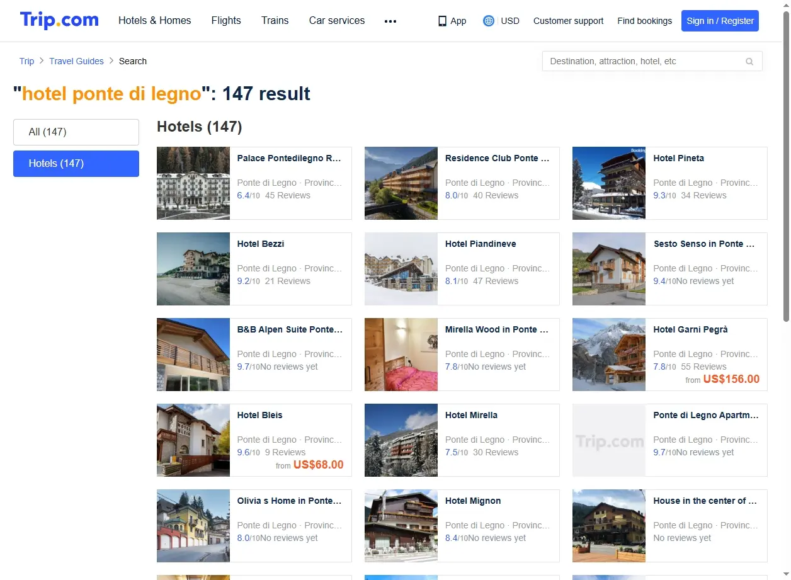Open Mirella Wood in Ponte thumbnail
791x580 pixels.
click(x=401, y=355)
